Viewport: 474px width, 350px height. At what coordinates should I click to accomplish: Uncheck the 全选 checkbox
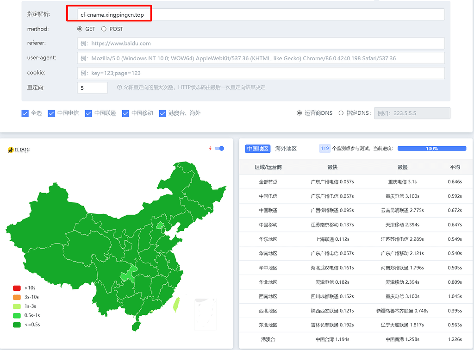(x=25, y=113)
